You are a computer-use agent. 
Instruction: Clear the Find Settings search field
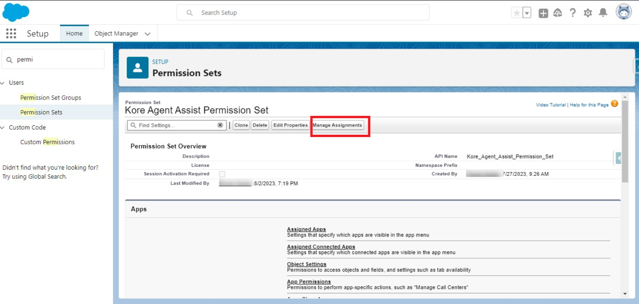point(220,125)
